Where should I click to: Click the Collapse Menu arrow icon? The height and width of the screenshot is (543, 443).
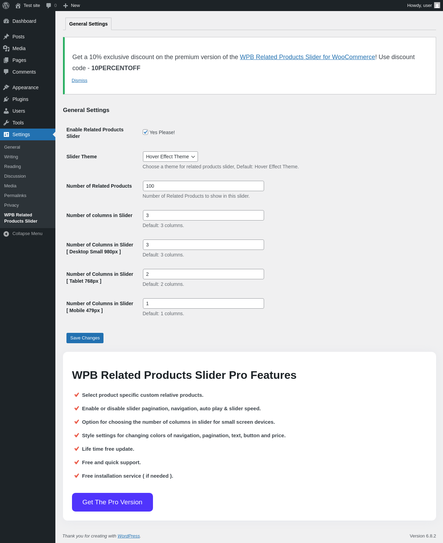[6, 234]
